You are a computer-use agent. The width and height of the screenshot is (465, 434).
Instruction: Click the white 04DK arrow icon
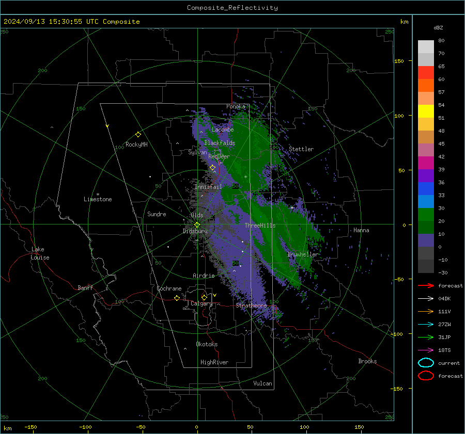tap(426, 299)
